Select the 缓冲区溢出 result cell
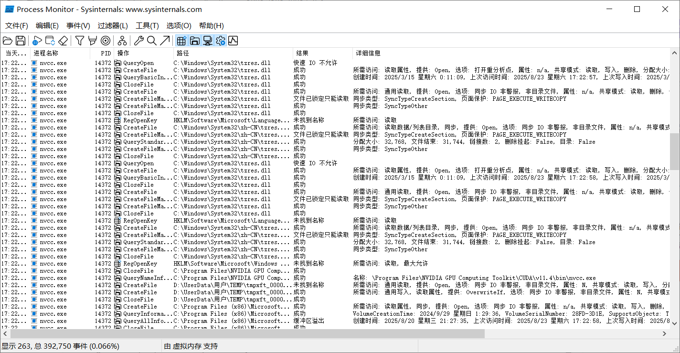This screenshot has width=680, height=353. coord(308,321)
